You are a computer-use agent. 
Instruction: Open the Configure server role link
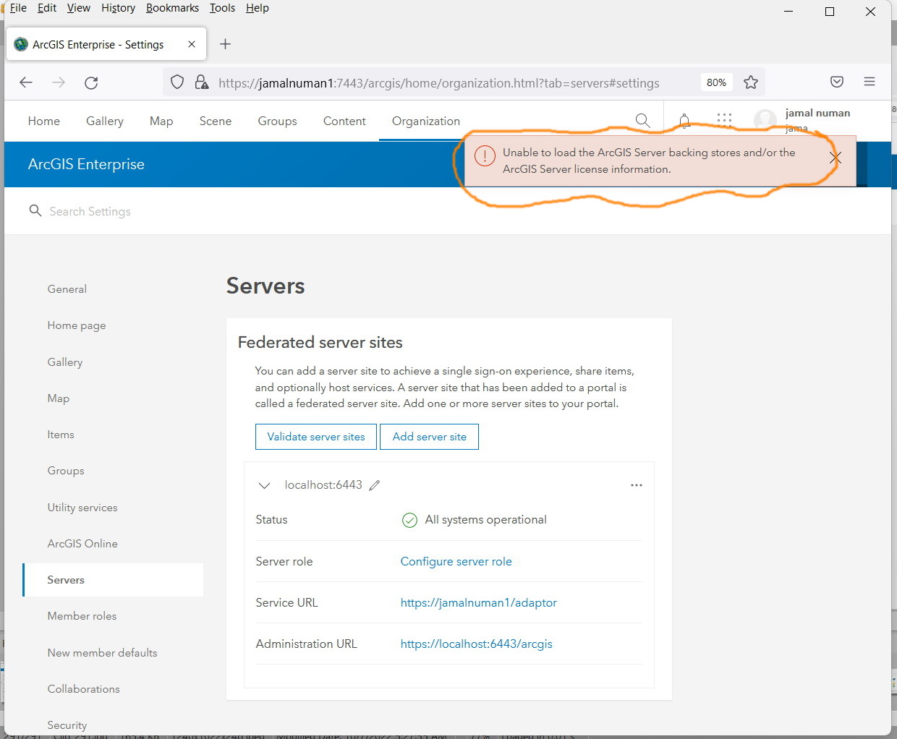[x=456, y=561]
